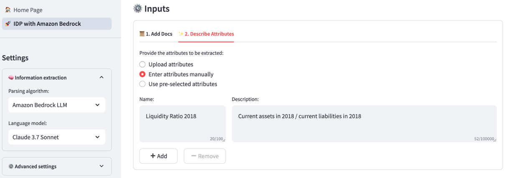Select Enter attributes manually radio option
This screenshot has width=505, height=178.
pyautogui.click(x=143, y=74)
